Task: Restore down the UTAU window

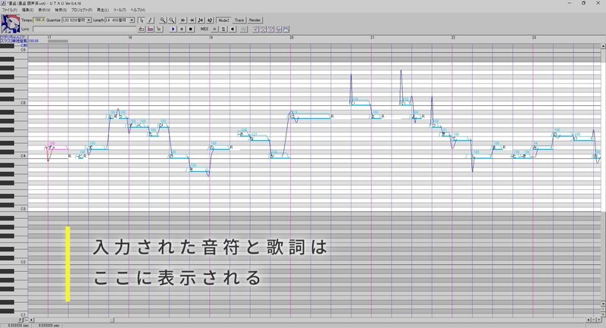Action: [x=583, y=3]
